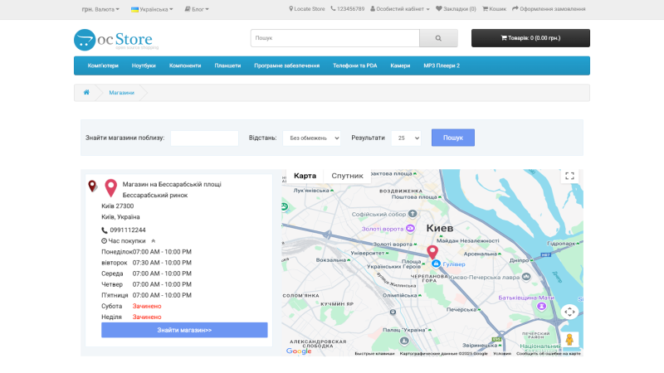
Task: Open the Валюта currency dropdown
Action: click(100, 9)
